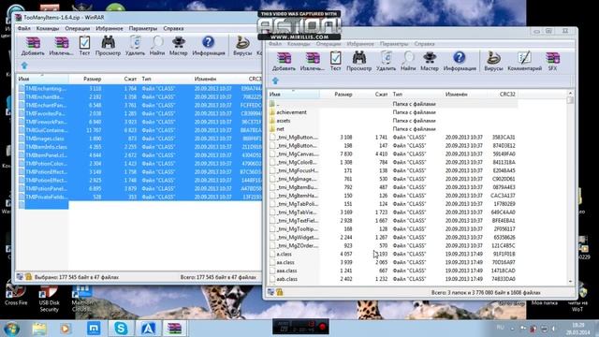
Task: Select the parent folder '..' row
Action: 393,104
